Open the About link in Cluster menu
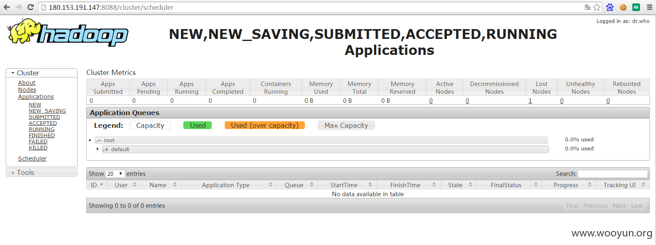The image size is (656, 245). click(x=27, y=83)
